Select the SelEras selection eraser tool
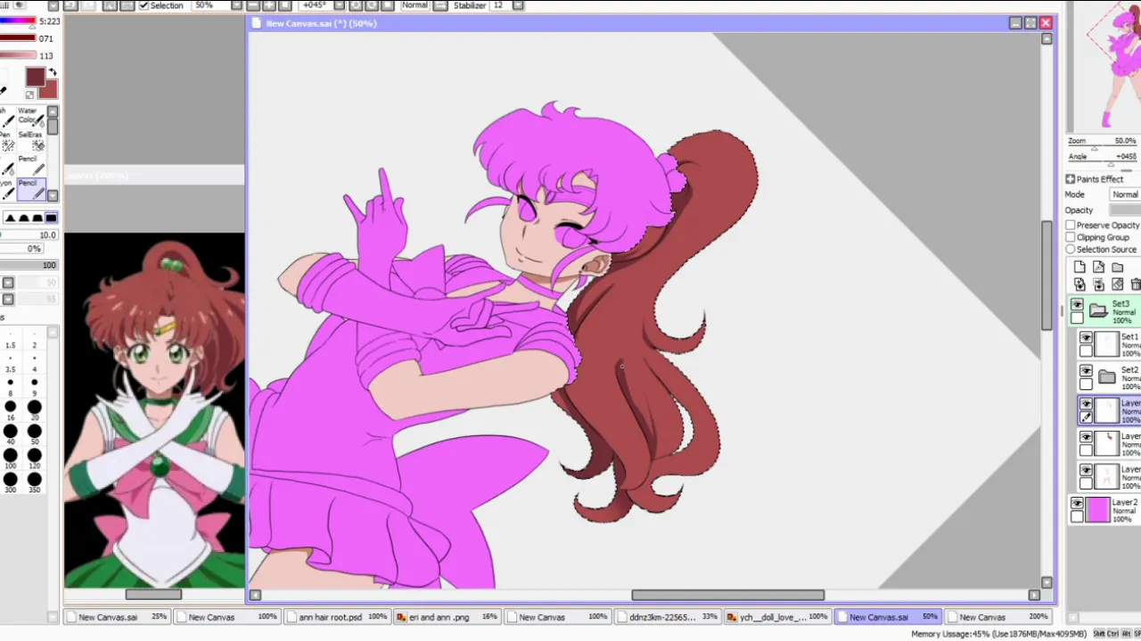 (x=30, y=142)
